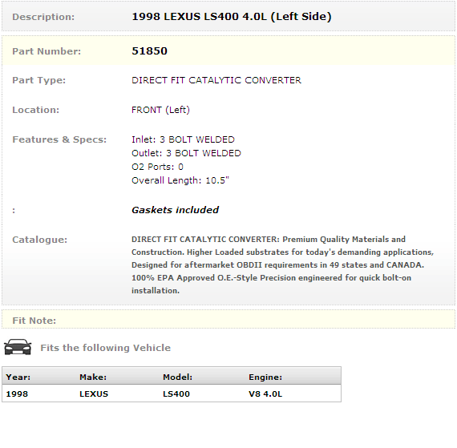
Task: Click the Fit Note label
Action: (34, 321)
